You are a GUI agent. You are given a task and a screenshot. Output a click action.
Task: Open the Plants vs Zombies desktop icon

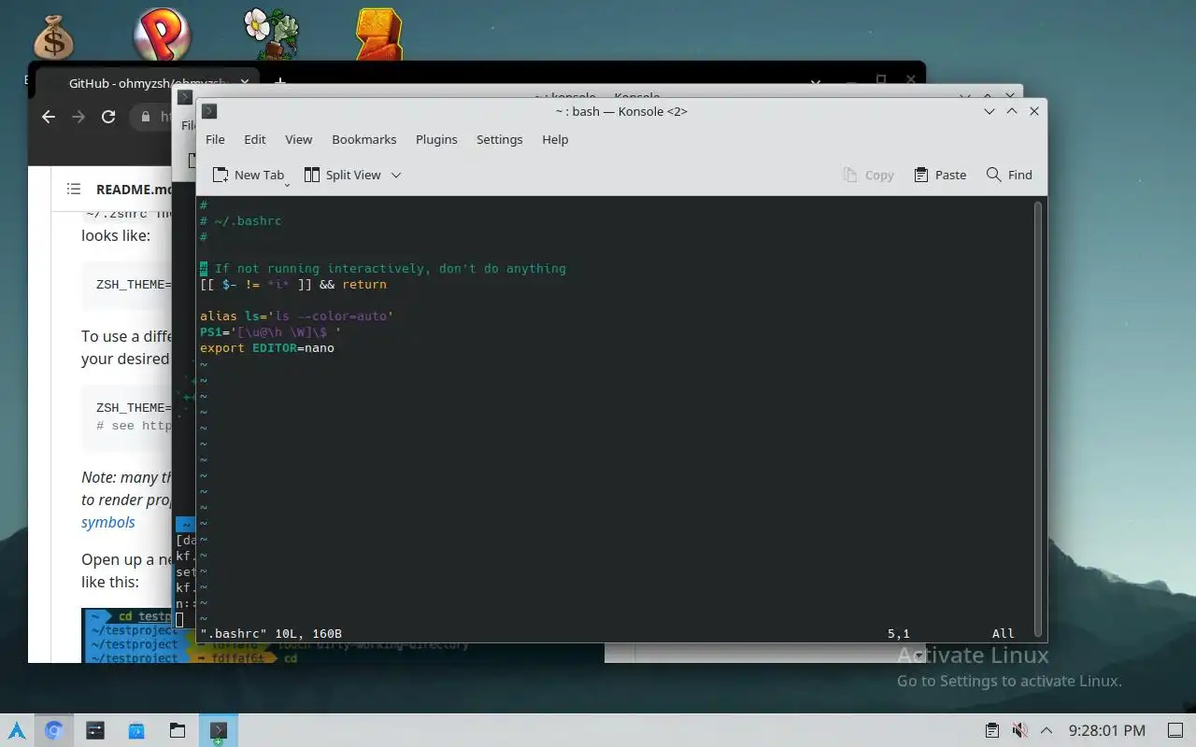(271, 35)
